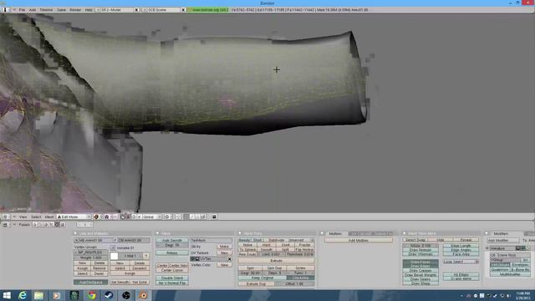The height and width of the screenshot is (301, 535).
Task: Open the SR:2-Model screen dropdown
Action: tap(98, 10)
